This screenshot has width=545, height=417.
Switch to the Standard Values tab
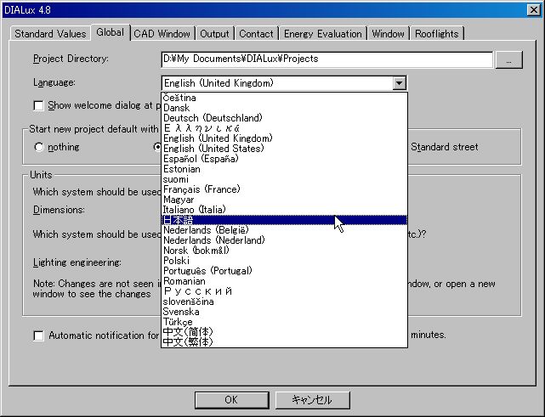pos(49,34)
